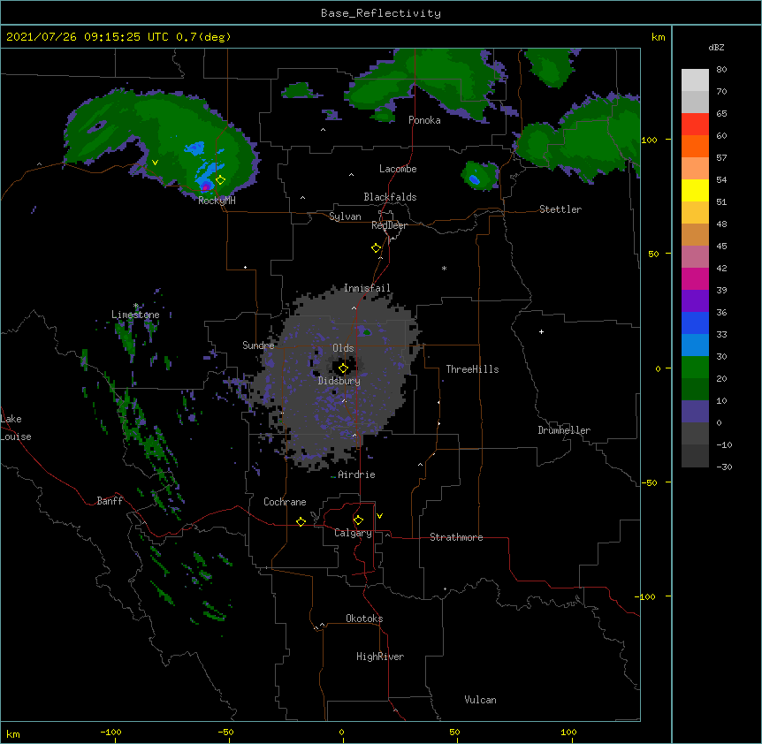Select the bright blue 33-36 dBZ legend swatch

coord(695,323)
